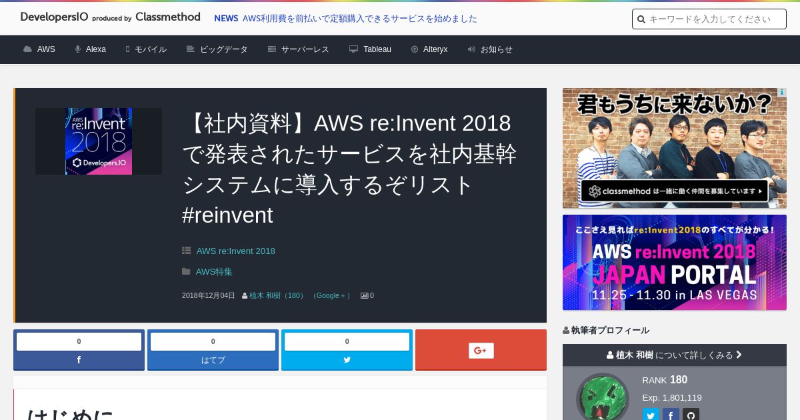Open the AWS re:Invent 2018 series link
This screenshot has height=420, width=800.
[235, 251]
